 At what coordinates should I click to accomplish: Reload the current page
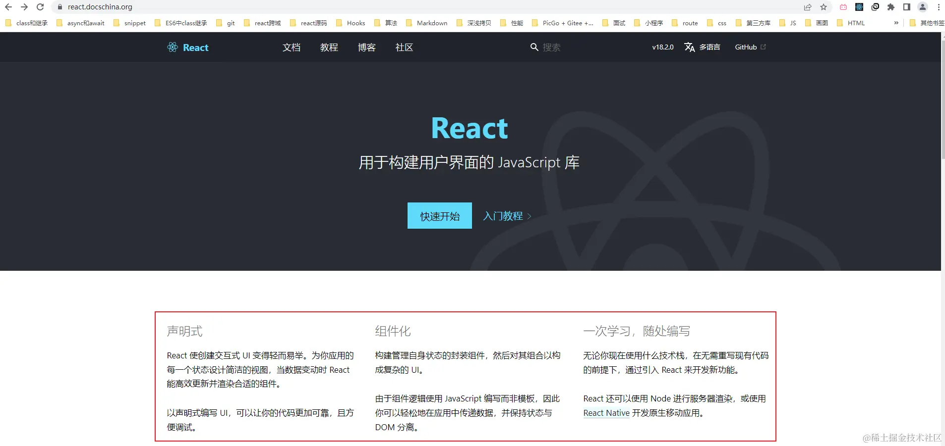pos(40,7)
